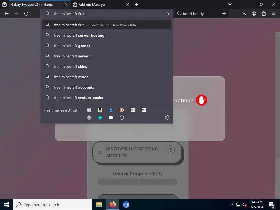
Task: Click the help question mark on Discover Articles
Action: tap(170, 150)
